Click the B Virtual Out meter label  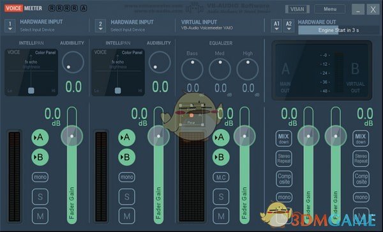[x=355, y=77]
